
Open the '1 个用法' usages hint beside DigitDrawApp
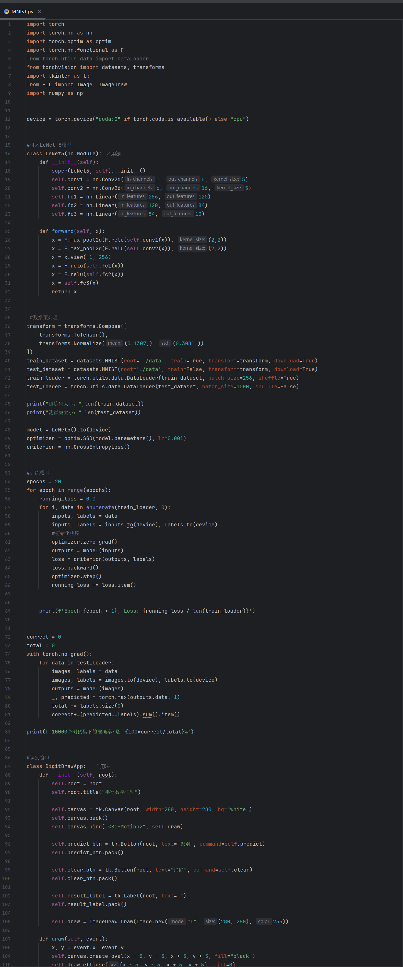coord(100,766)
